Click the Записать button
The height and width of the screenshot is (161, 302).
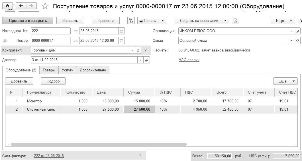click(70, 20)
